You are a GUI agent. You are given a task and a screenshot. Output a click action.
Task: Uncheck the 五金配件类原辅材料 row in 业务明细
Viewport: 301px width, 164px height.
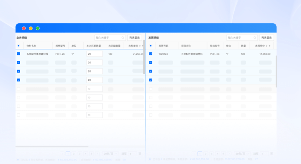point(19,54)
